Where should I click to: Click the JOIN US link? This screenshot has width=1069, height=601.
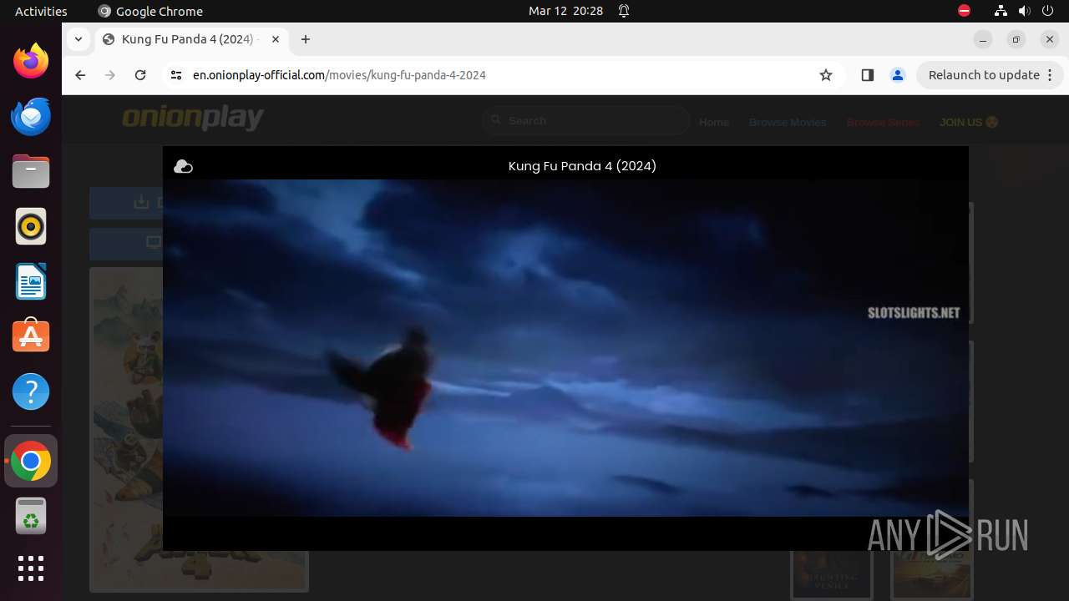pos(969,122)
